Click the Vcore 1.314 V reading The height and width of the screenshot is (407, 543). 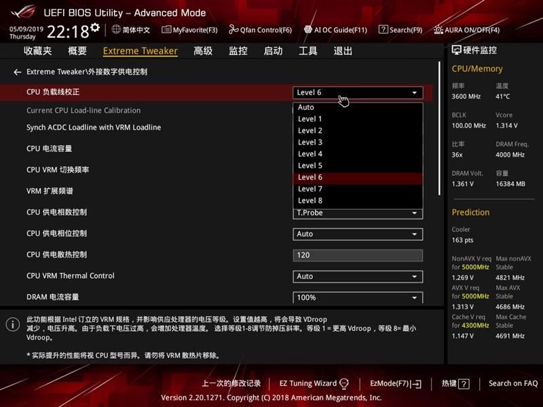point(506,125)
